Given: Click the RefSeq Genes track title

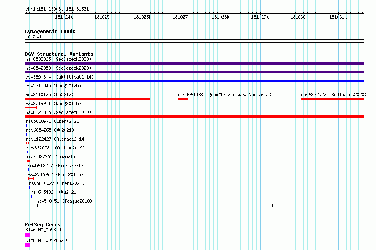Looking at the screenshot, I should 43,225.
